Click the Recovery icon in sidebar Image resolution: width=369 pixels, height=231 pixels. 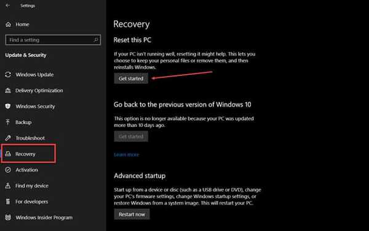[8, 154]
